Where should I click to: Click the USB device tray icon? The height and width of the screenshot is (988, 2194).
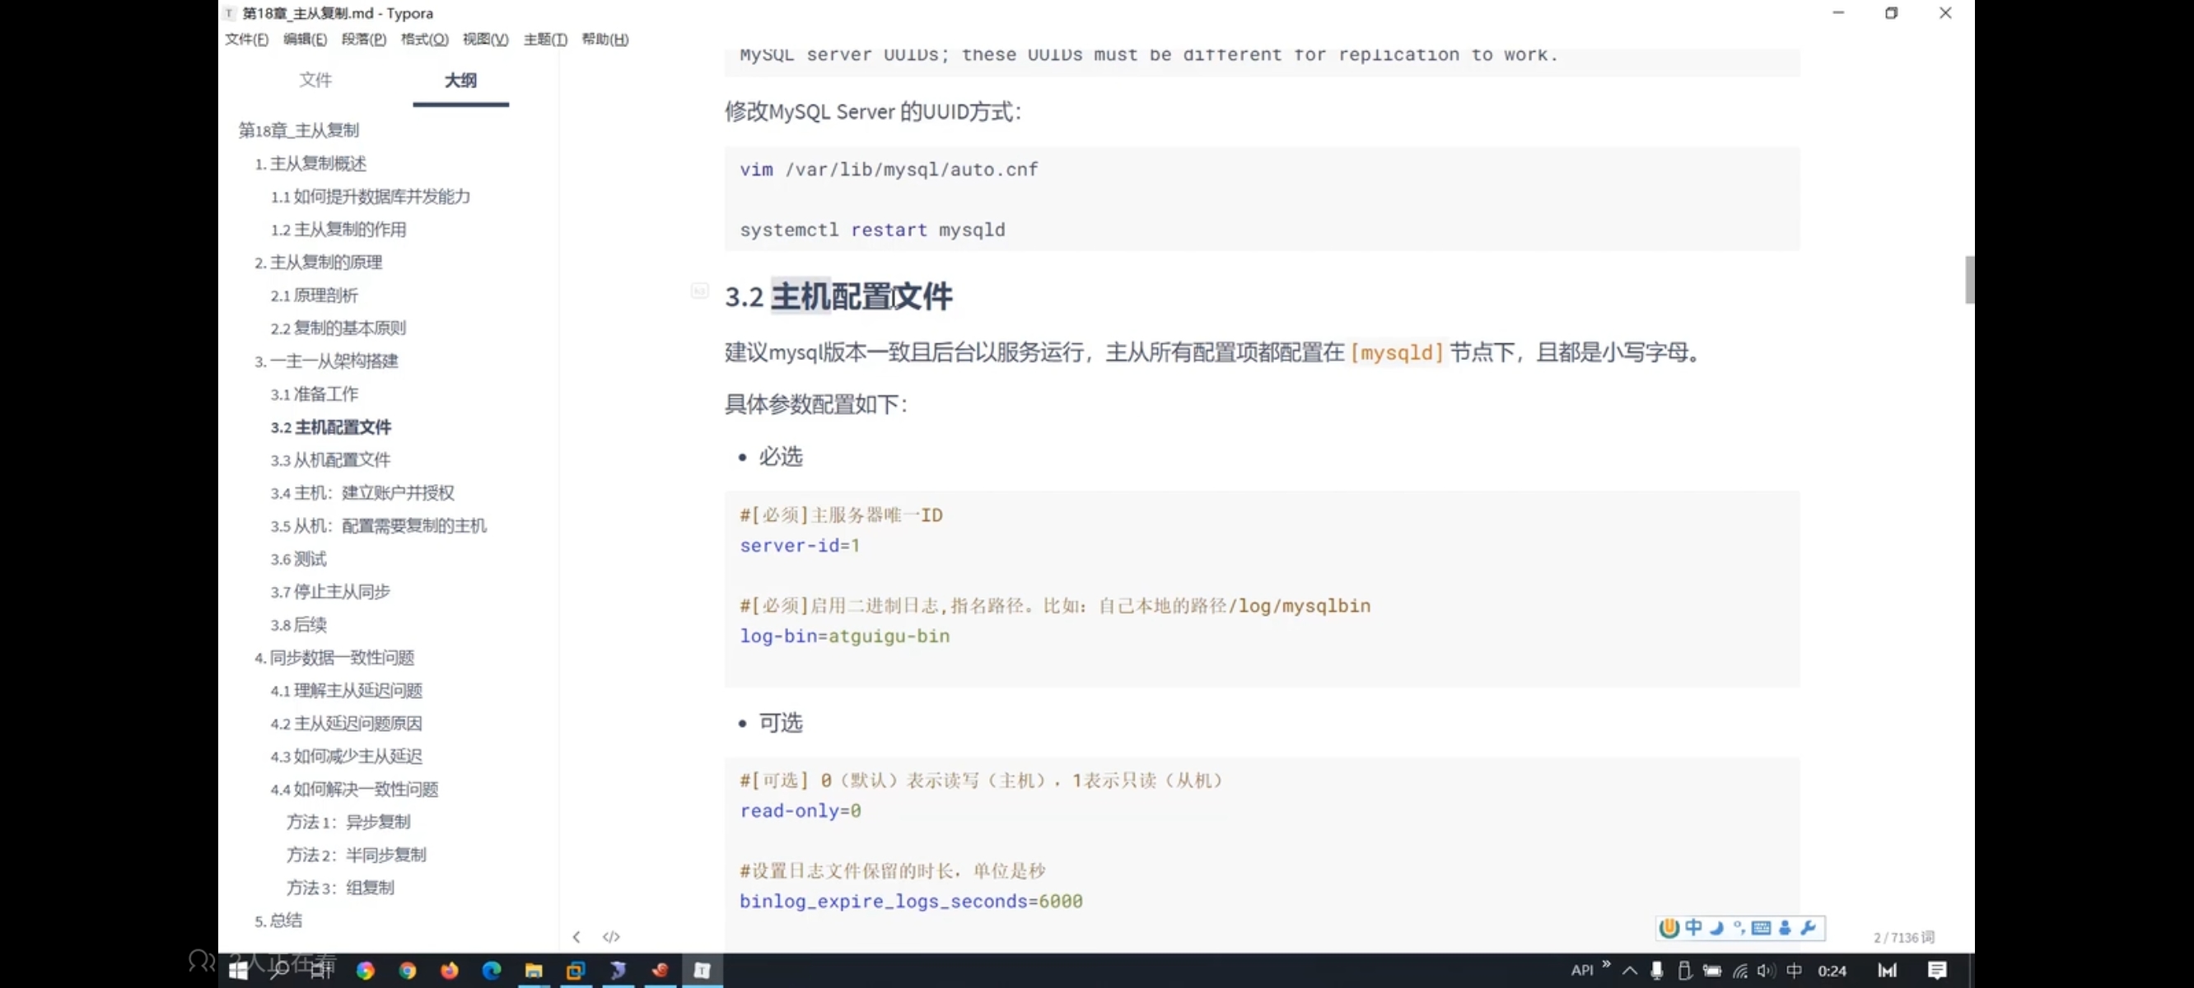click(1684, 970)
